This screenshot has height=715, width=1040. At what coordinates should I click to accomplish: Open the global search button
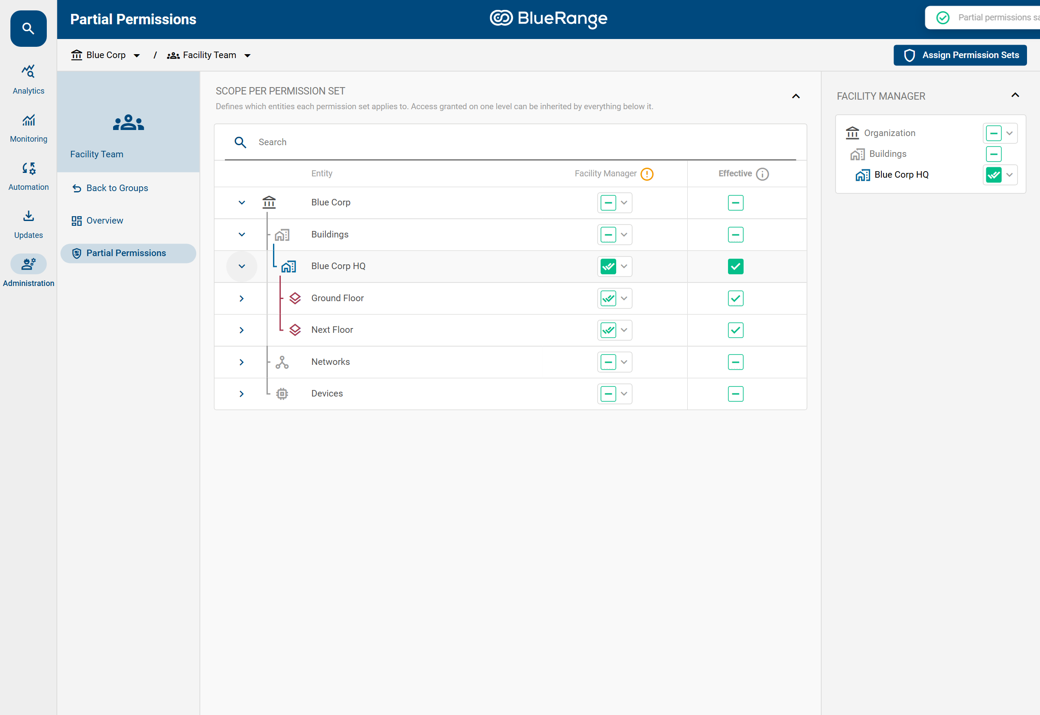(28, 29)
